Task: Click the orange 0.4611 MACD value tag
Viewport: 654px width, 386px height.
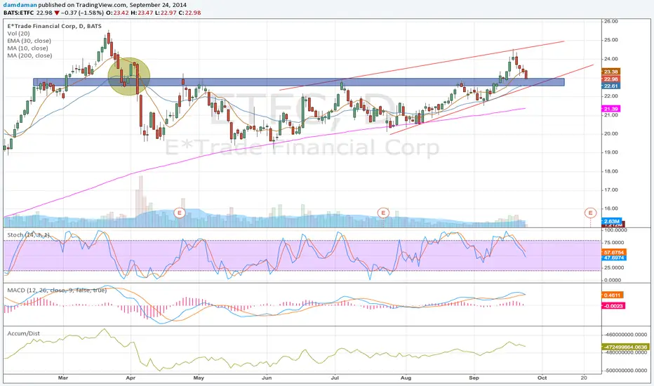Action: click(613, 295)
